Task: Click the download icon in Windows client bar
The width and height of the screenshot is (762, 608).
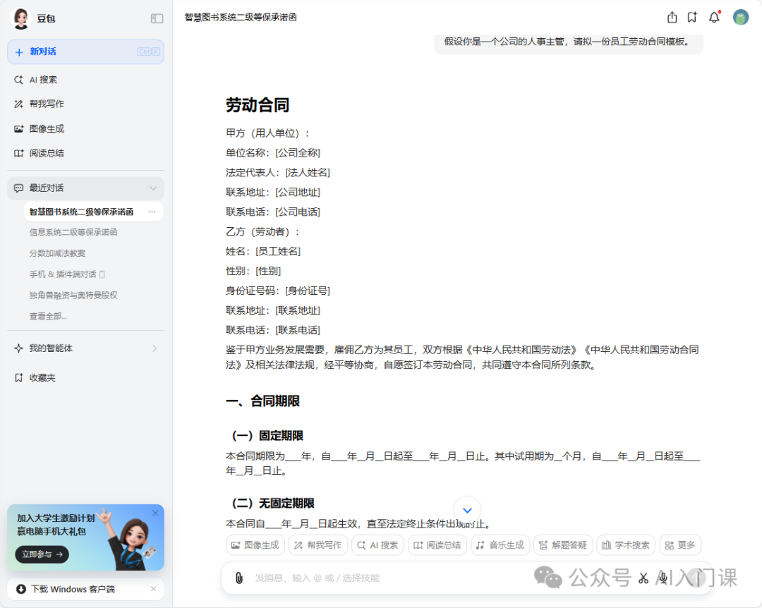Action: (21, 589)
